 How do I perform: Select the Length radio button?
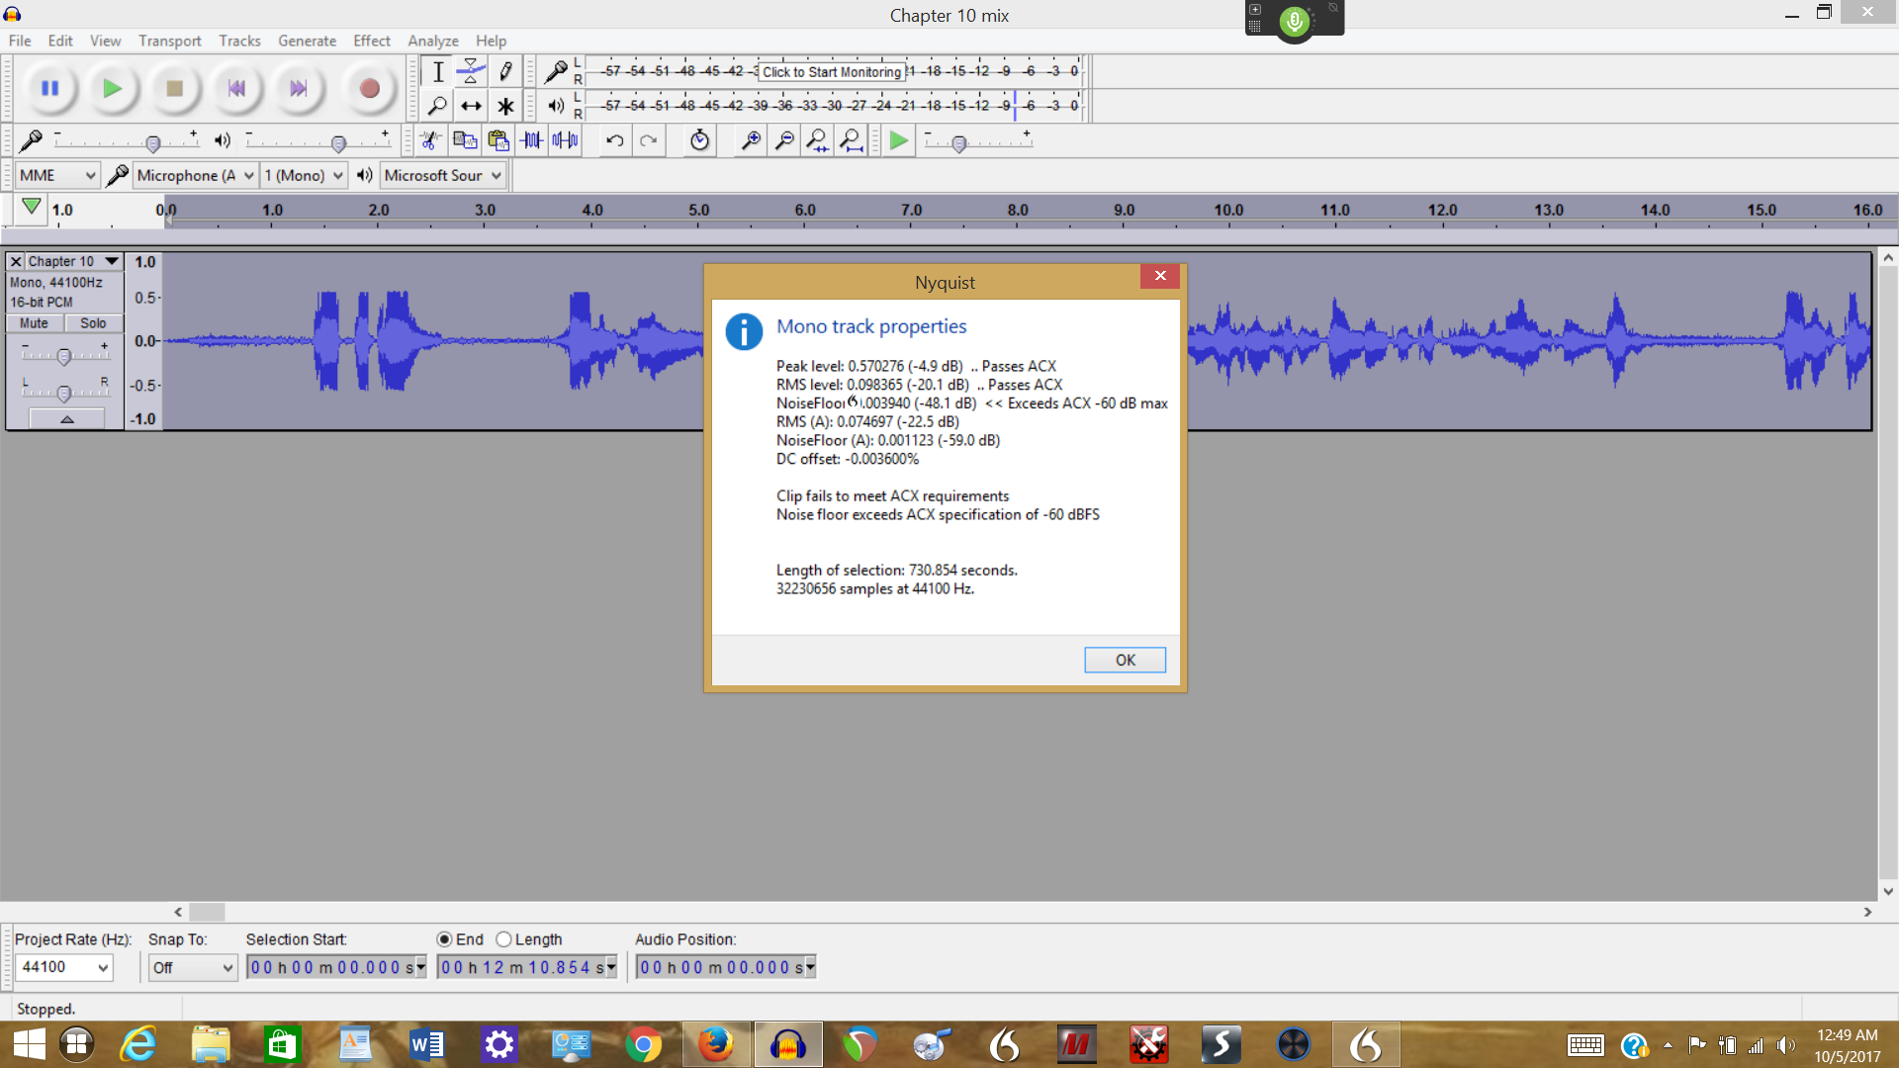pos(504,939)
